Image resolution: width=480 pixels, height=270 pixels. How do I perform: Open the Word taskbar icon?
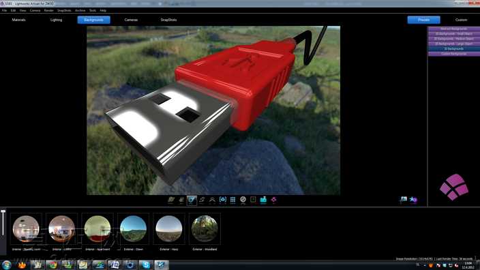tap(115, 265)
